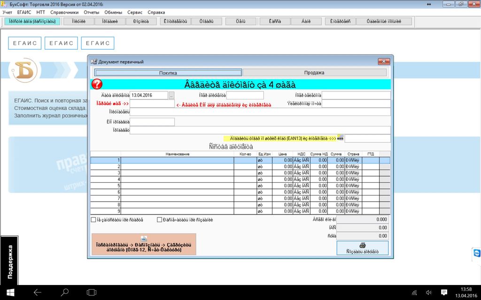Screen dimensions: 481x300
Task: Click the Наименование cell in row 1
Action: (x=177, y=160)
